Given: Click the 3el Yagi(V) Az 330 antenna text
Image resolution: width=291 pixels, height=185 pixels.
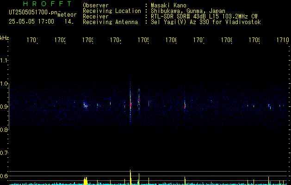Looking at the screenshot, I should [206, 22].
